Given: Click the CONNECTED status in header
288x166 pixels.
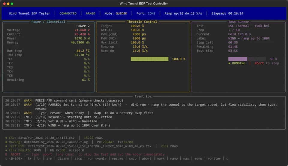Looking at the screenshot, I should click(68, 13).
